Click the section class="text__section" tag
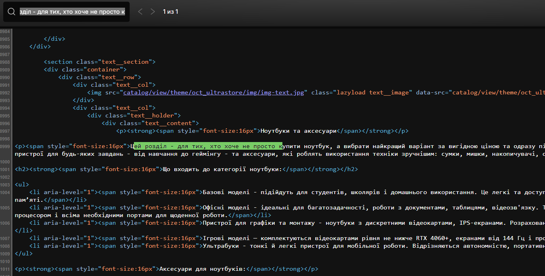 click(100, 62)
